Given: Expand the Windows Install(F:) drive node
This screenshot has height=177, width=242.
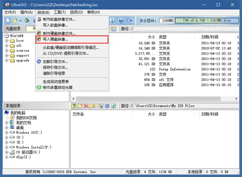Looking at the screenshot, I should pyautogui.click(x=7, y=147).
